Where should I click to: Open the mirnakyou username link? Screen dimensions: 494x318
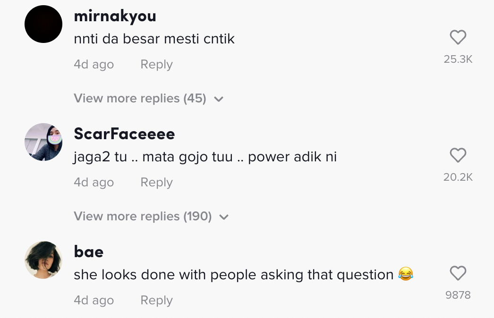coord(115,16)
